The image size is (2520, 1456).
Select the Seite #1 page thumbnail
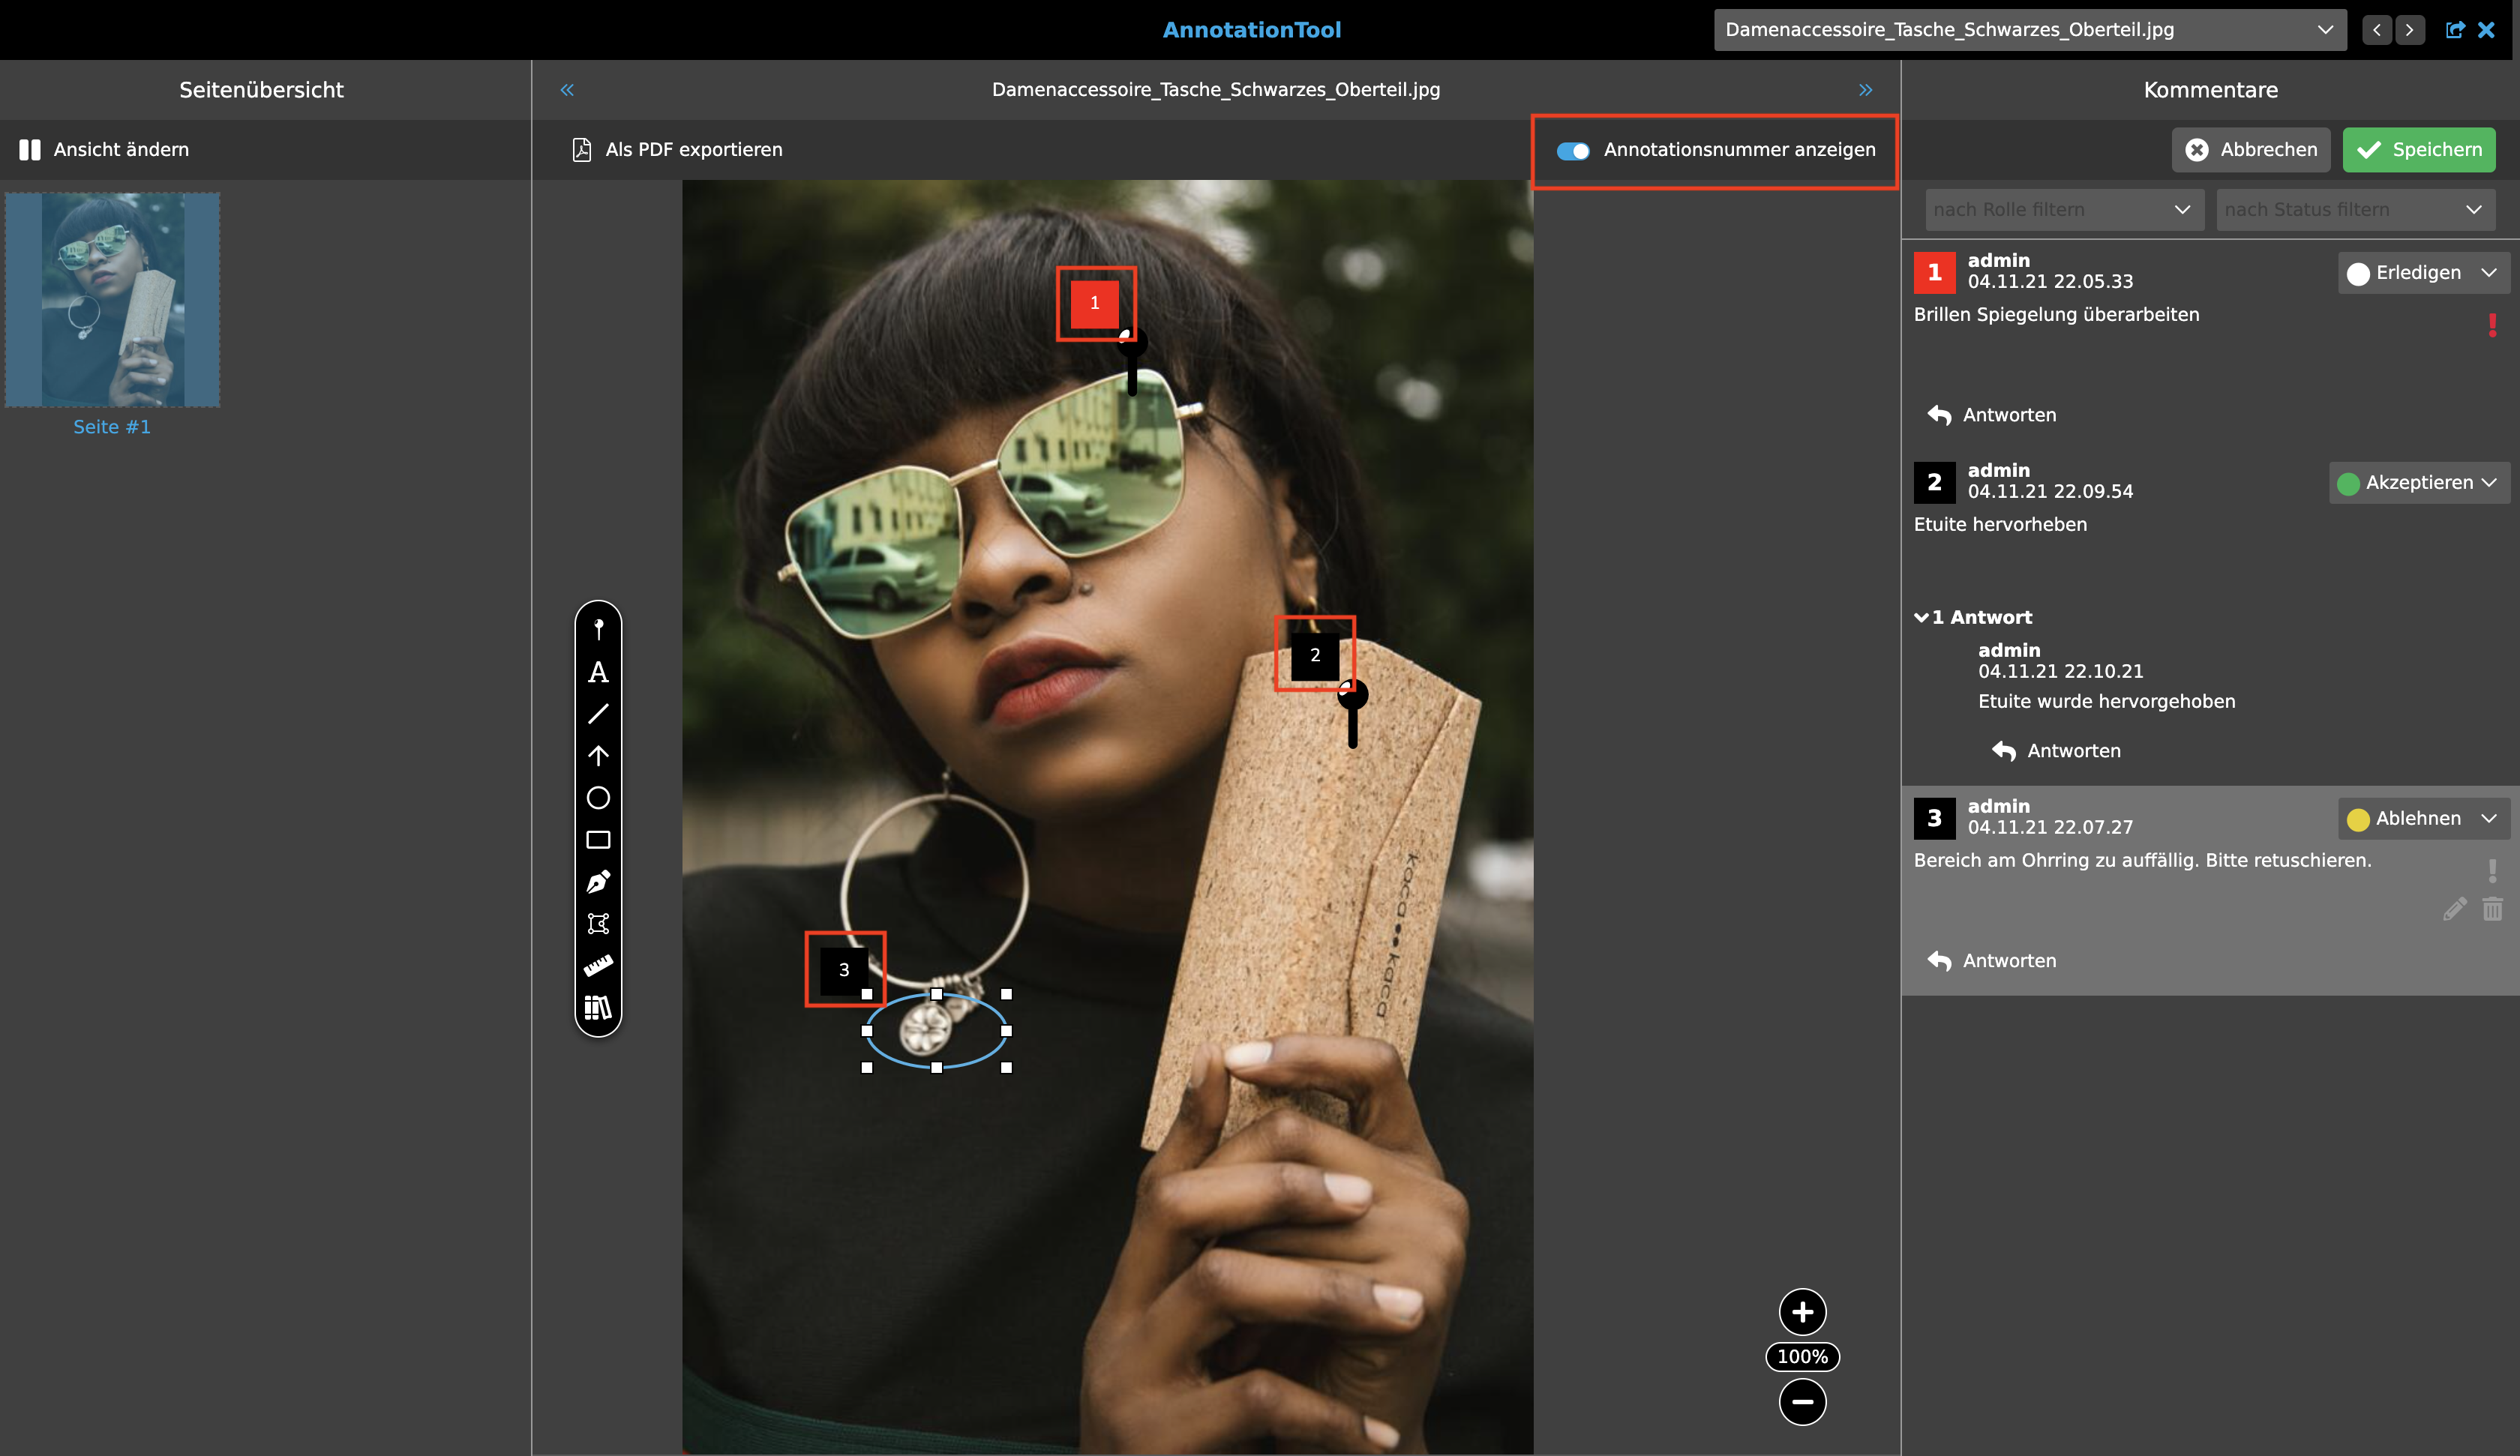[x=111, y=300]
